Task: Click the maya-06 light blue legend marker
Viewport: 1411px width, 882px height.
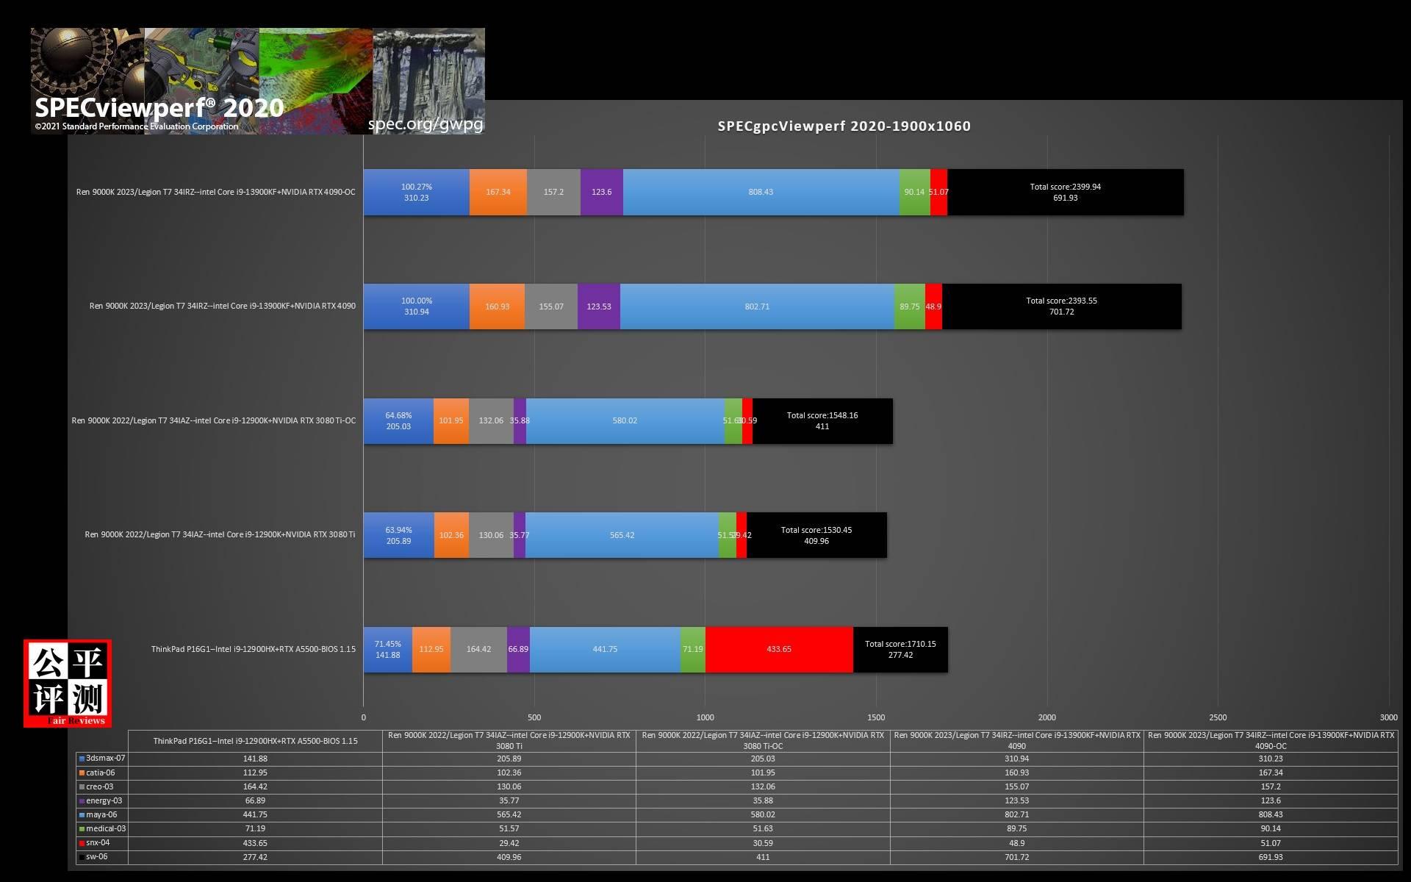Action: click(x=82, y=814)
